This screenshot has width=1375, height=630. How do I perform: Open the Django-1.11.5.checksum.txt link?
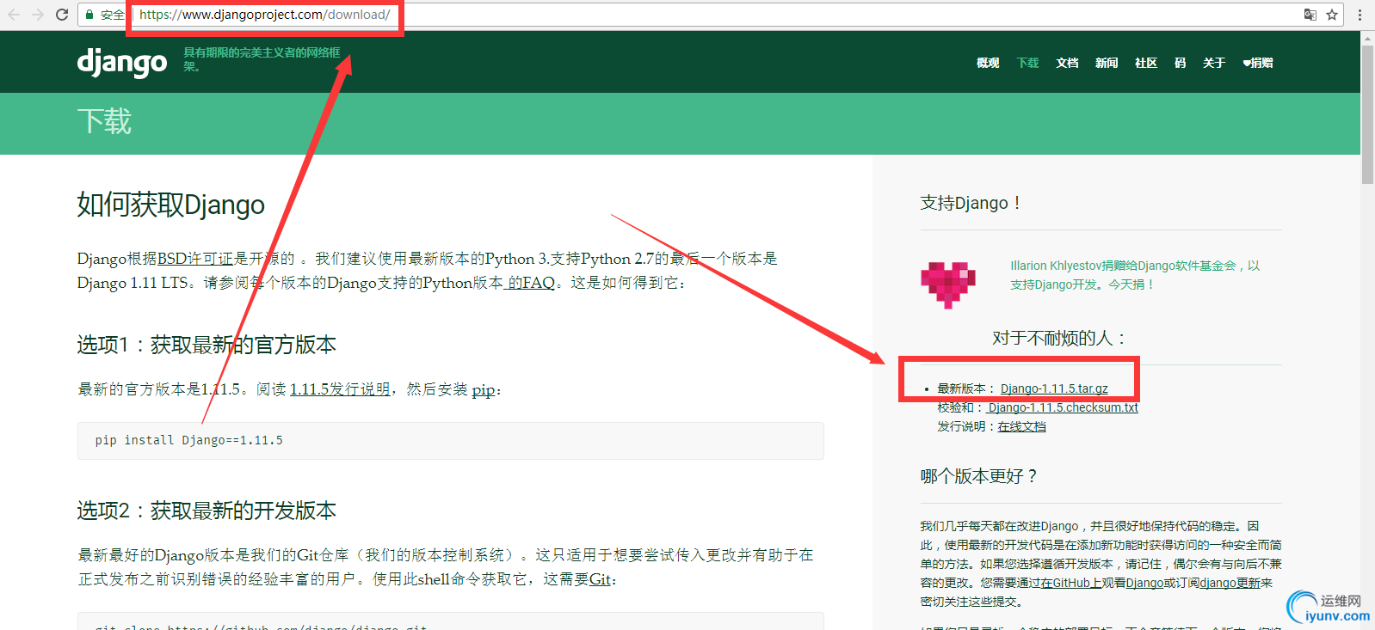pos(1062,407)
